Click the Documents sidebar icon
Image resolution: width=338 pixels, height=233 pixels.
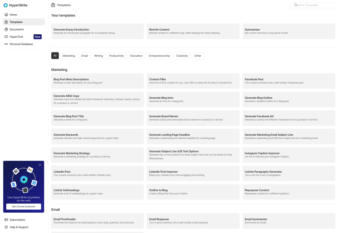[x=6, y=29]
